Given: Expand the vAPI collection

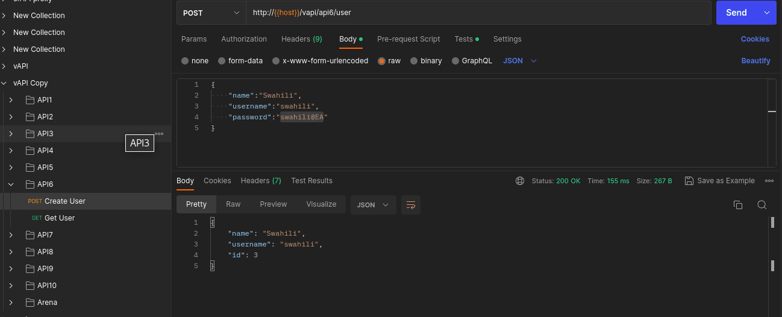Looking at the screenshot, I should click(5, 66).
